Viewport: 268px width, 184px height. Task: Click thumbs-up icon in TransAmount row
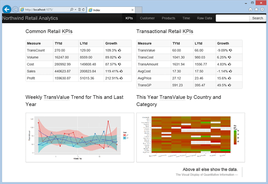(x=230, y=64)
